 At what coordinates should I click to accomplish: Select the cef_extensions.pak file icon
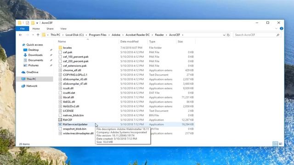coord(60,66)
